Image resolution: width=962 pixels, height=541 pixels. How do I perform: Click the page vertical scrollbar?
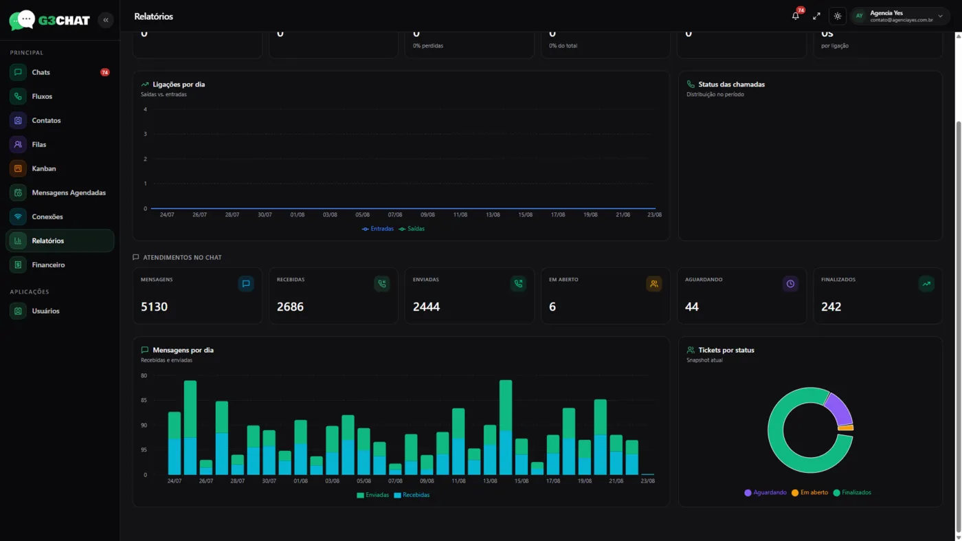click(x=959, y=327)
